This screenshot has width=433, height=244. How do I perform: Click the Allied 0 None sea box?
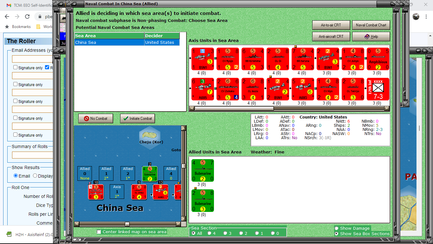coord(85,173)
